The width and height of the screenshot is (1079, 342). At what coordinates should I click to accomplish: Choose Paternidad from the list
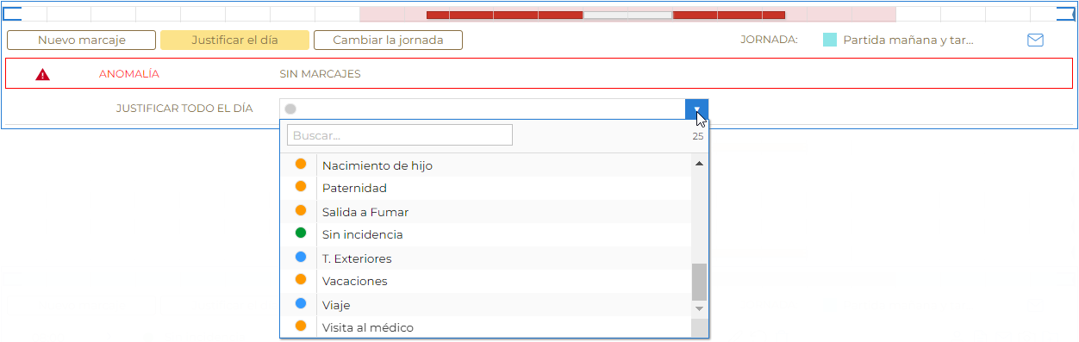tap(485, 188)
